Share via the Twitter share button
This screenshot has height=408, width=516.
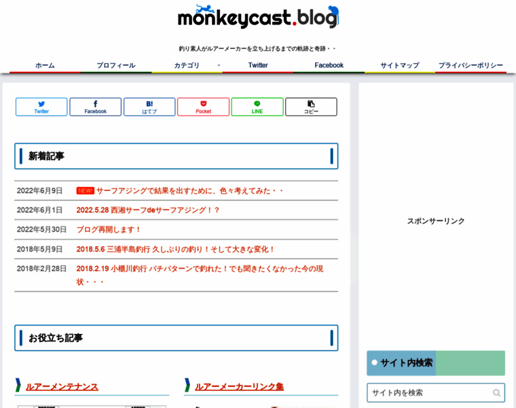click(41, 107)
